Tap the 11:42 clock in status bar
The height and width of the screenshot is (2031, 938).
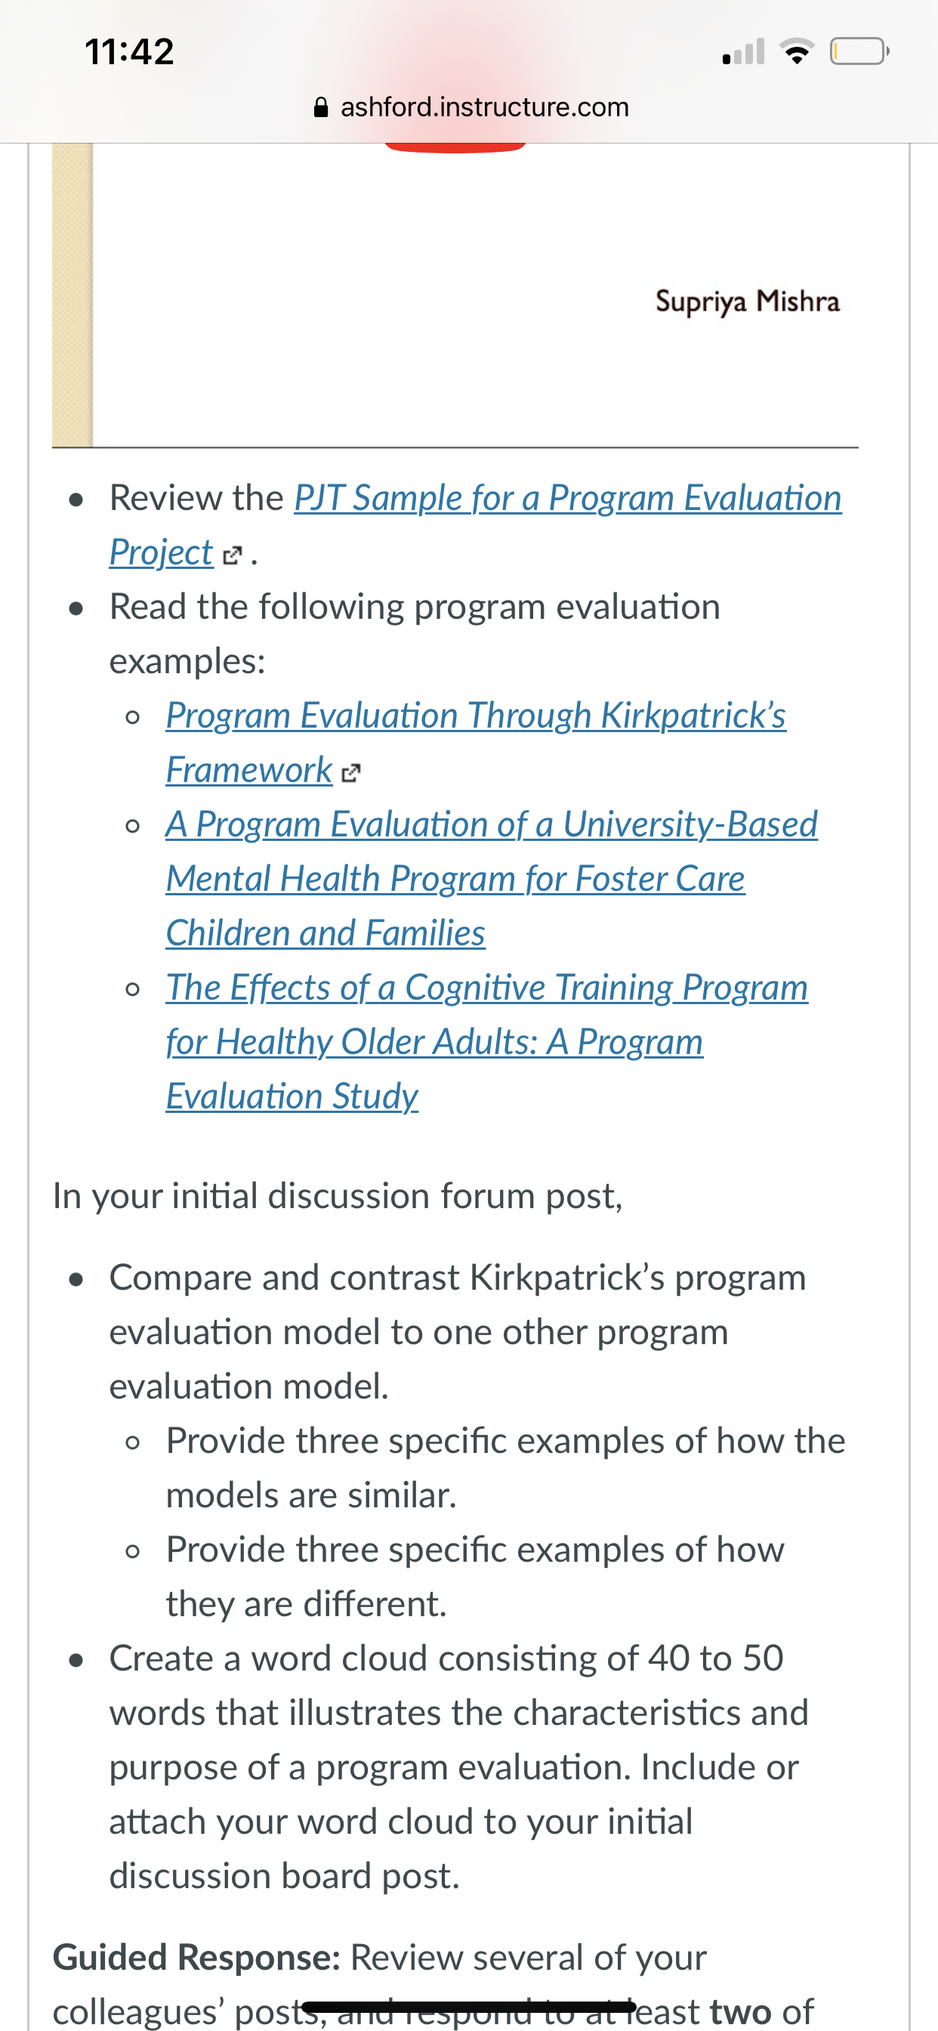pos(129,52)
